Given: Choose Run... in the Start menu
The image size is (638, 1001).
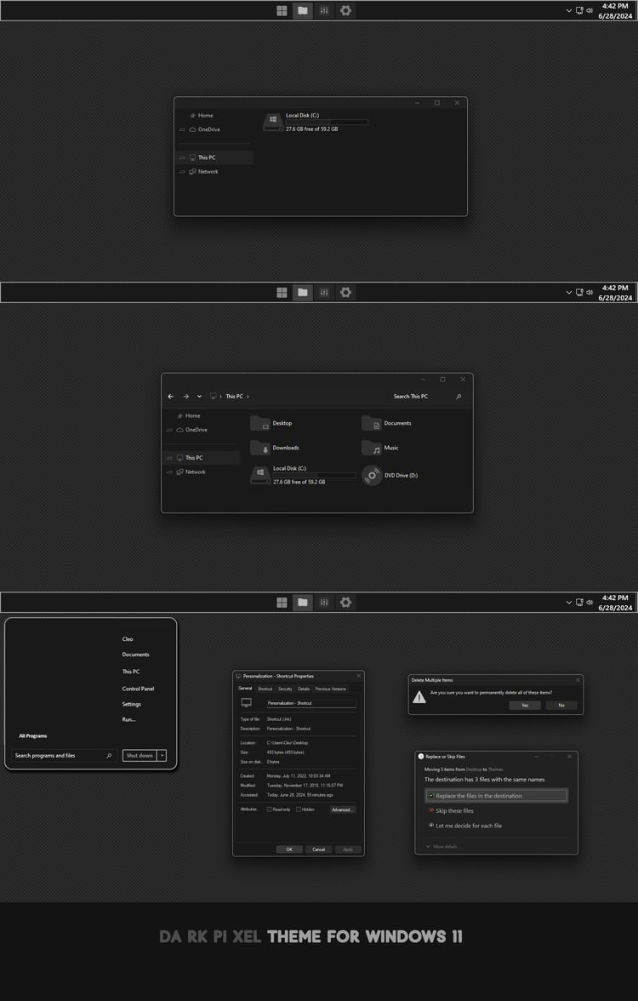Looking at the screenshot, I should click(x=129, y=719).
